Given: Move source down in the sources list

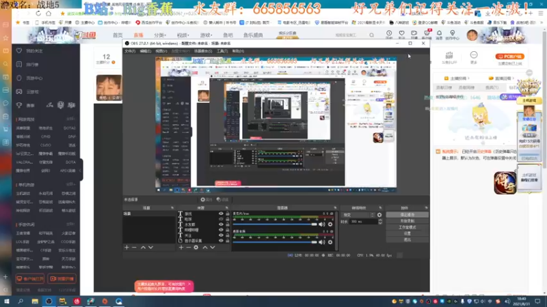Looking at the screenshot, I should [x=213, y=247].
